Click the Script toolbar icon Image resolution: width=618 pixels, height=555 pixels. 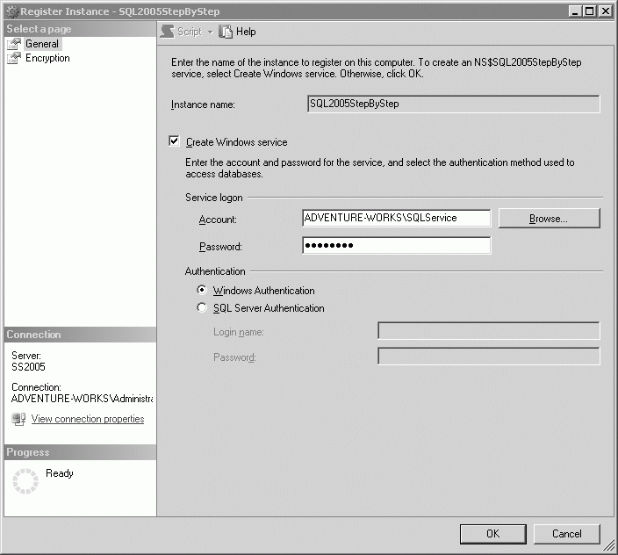coord(167,32)
